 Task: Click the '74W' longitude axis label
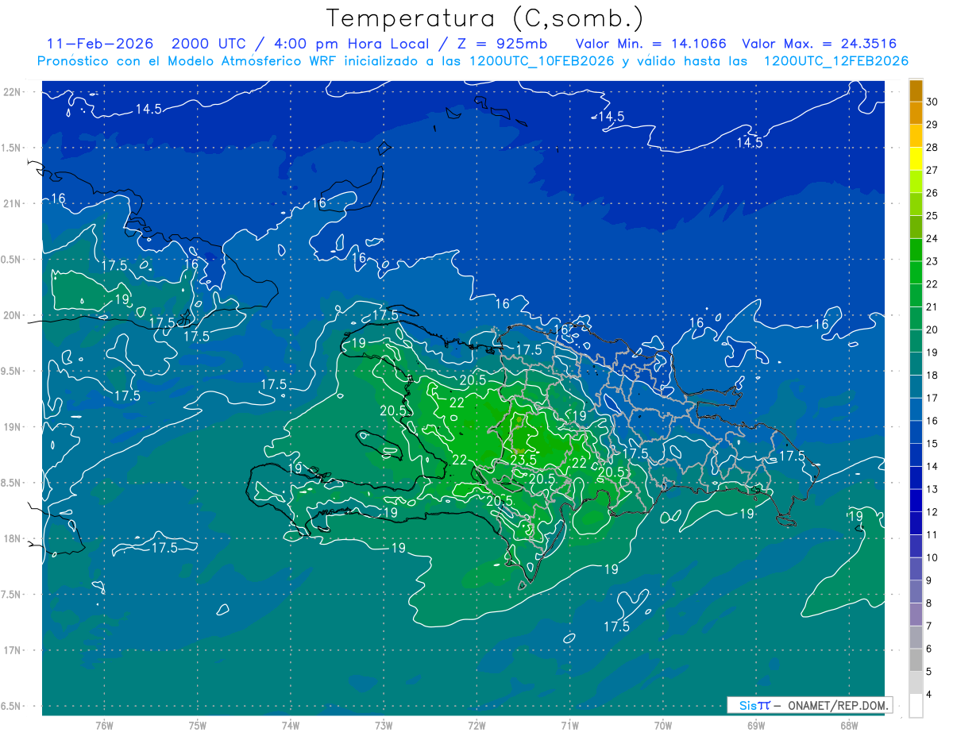[291, 726]
